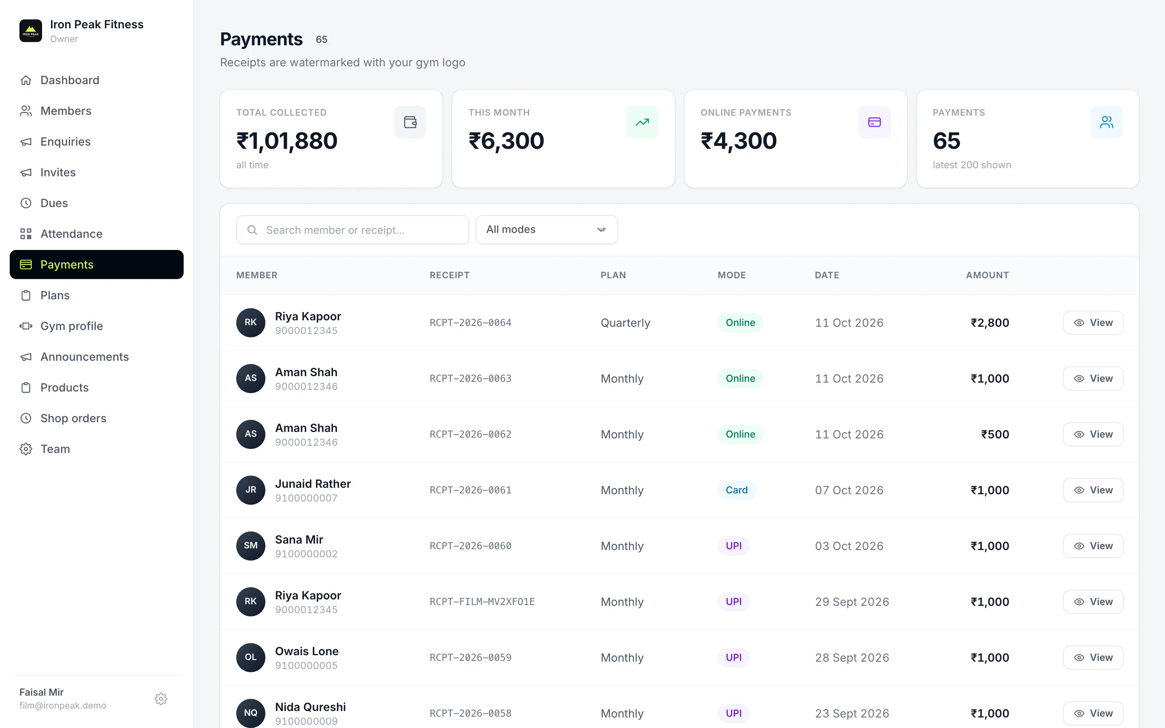Open Invites in the sidebar
This screenshot has height=728, width=1165.
tap(96, 172)
